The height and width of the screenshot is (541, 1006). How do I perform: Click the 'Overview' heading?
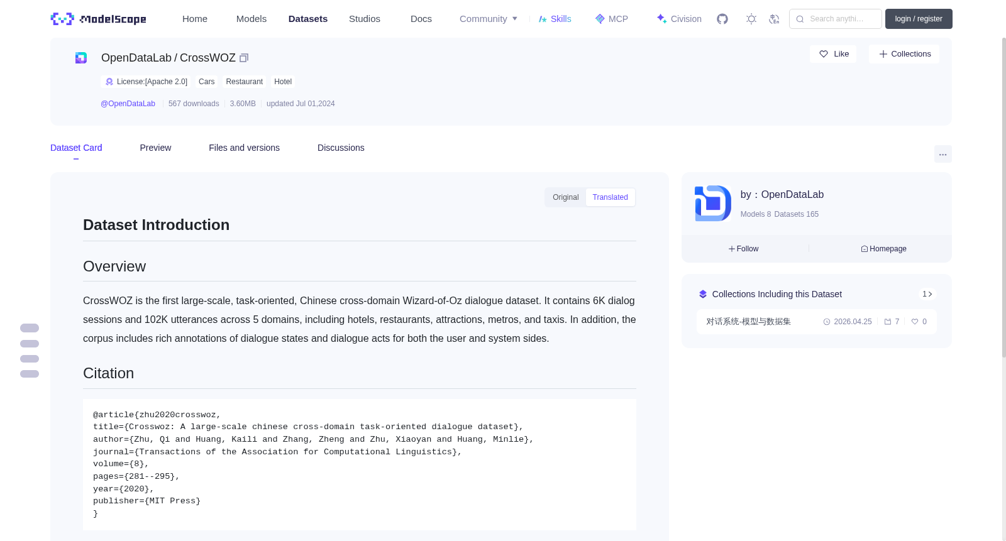(114, 266)
